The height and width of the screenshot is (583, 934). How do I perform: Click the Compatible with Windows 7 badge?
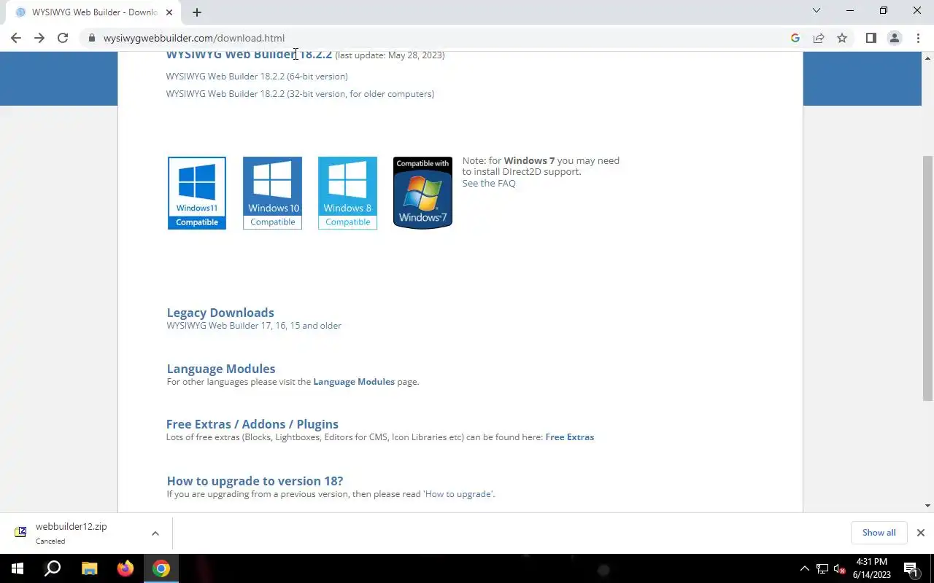422,193
